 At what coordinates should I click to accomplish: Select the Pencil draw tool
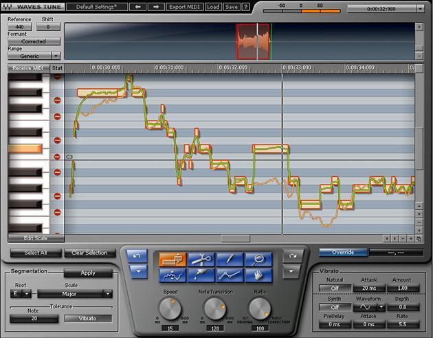click(230, 259)
